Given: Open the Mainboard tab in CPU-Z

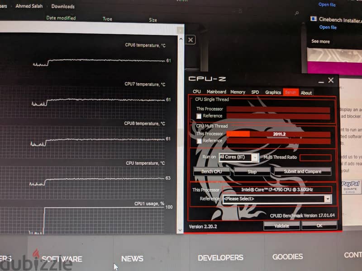Looking at the screenshot, I should click(x=216, y=92).
